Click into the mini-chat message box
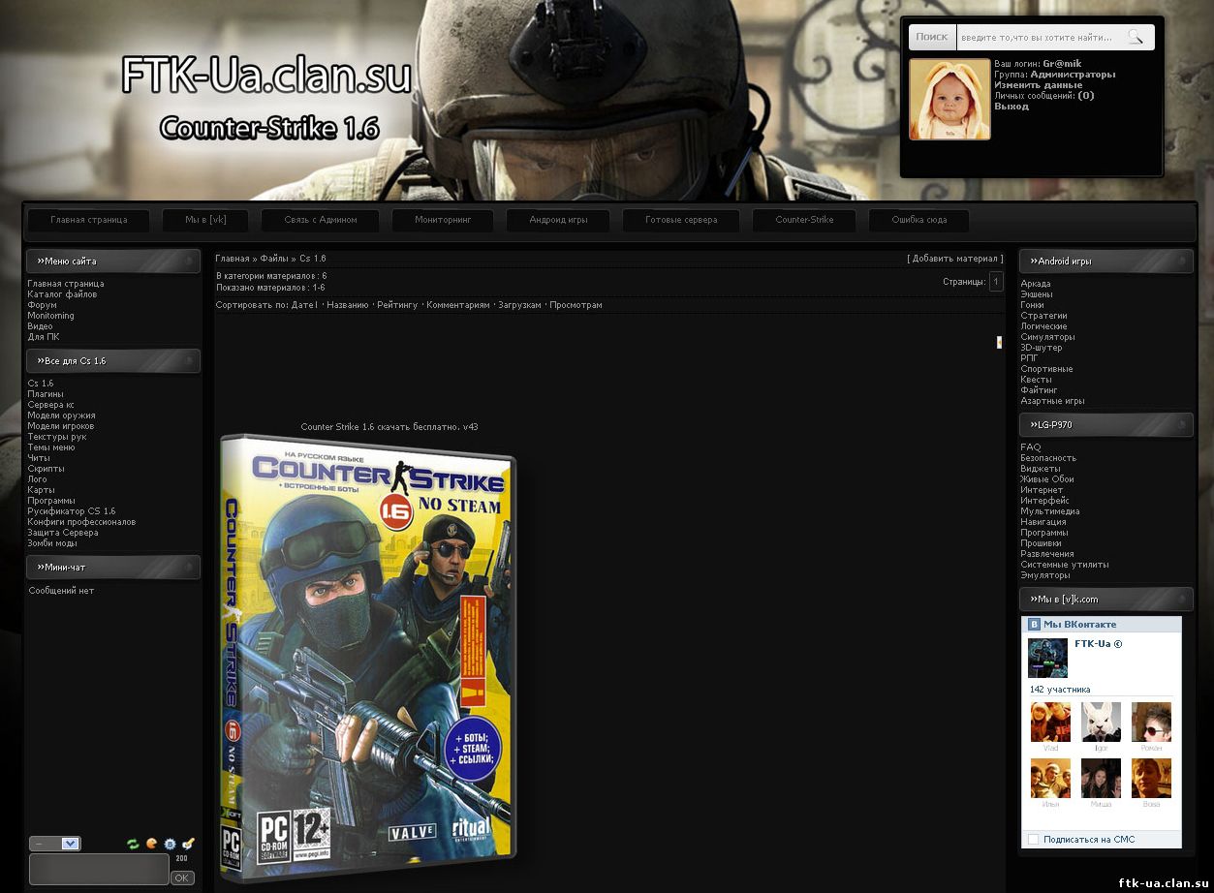The height and width of the screenshot is (893, 1214). [x=99, y=869]
